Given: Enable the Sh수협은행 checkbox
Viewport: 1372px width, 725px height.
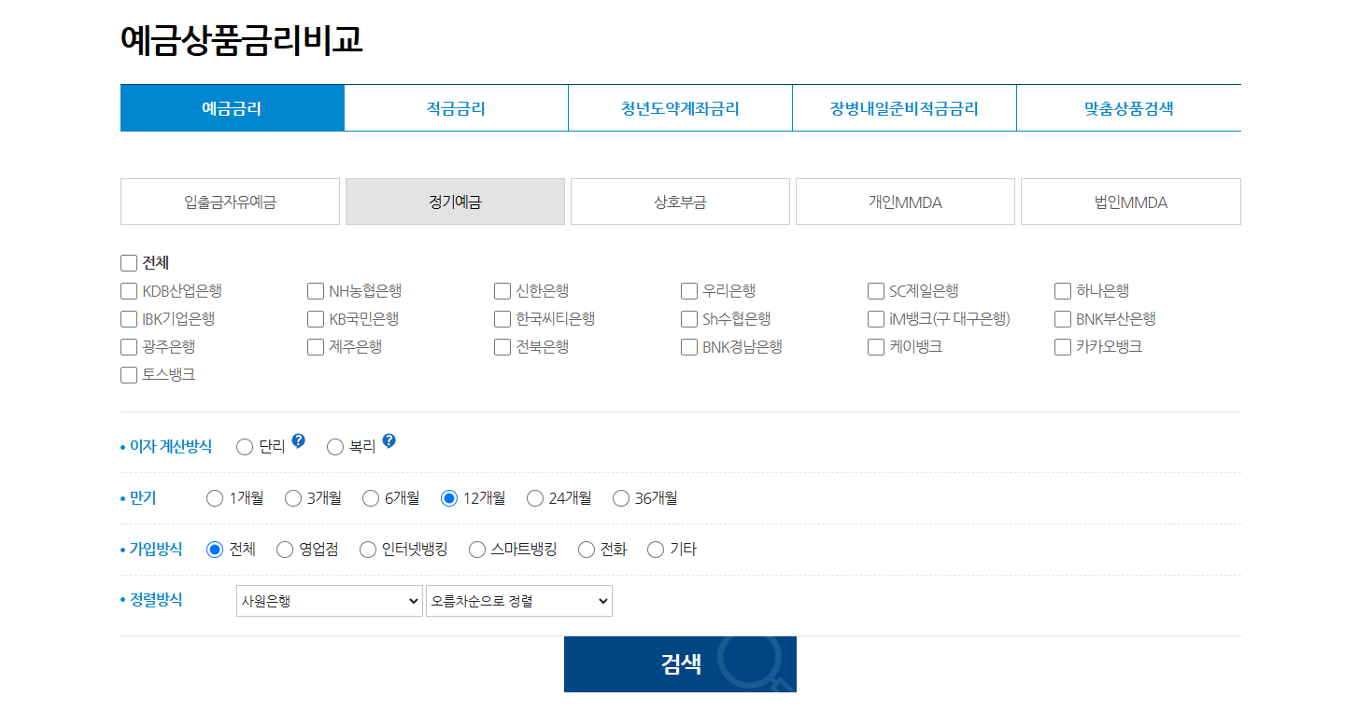Looking at the screenshot, I should [x=689, y=319].
